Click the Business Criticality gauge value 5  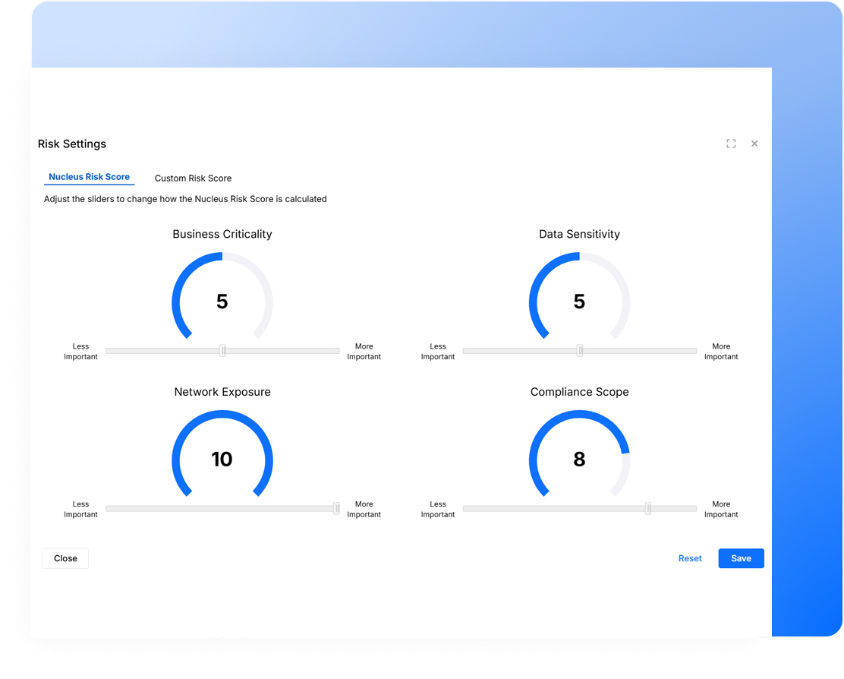222,302
